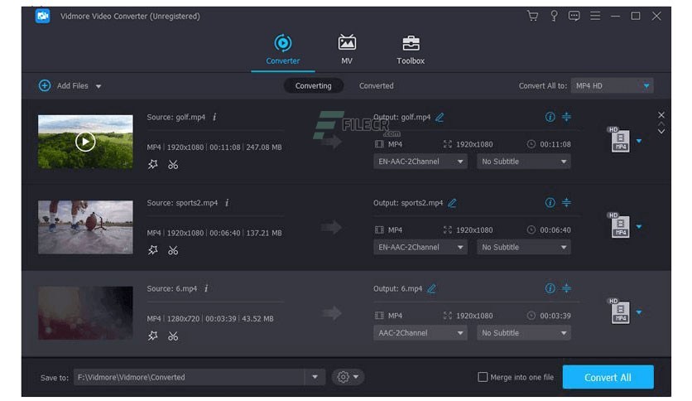Open the Save to path dropdown
This screenshot has width=692, height=401.
click(315, 377)
